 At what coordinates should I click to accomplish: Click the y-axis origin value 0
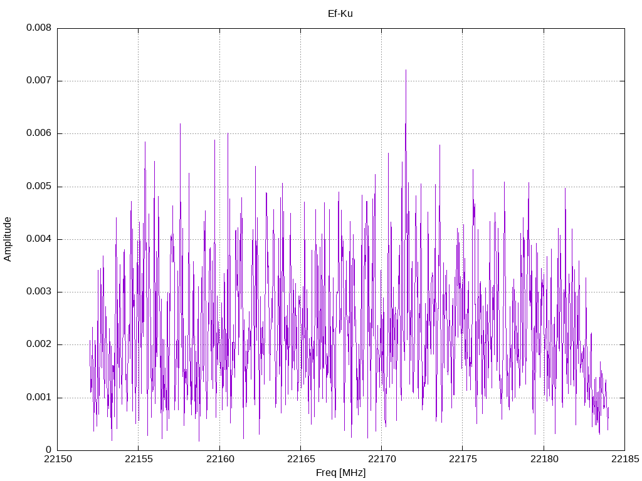click(49, 450)
